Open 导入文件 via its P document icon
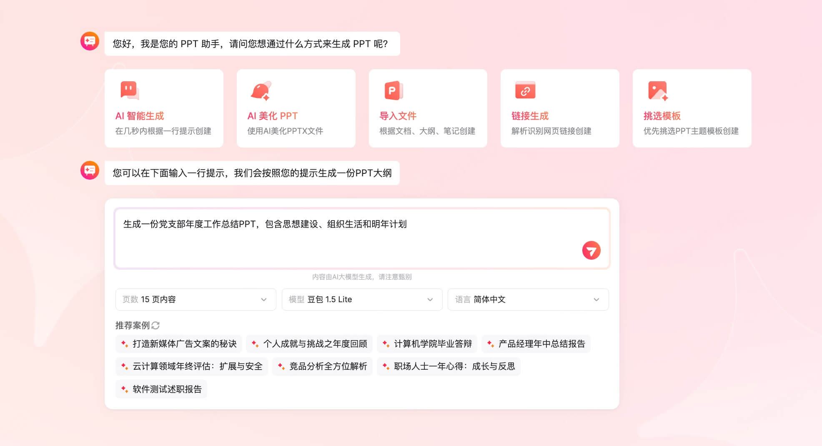The height and width of the screenshot is (446, 822). [x=393, y=90]
